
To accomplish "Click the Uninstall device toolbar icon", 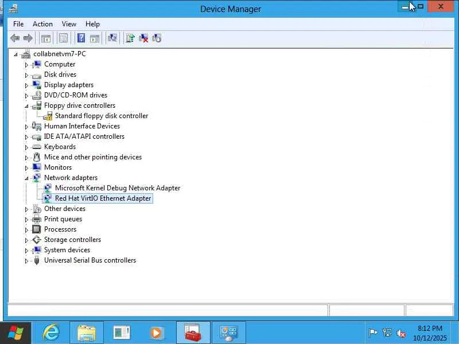I will tap(143, 38).
